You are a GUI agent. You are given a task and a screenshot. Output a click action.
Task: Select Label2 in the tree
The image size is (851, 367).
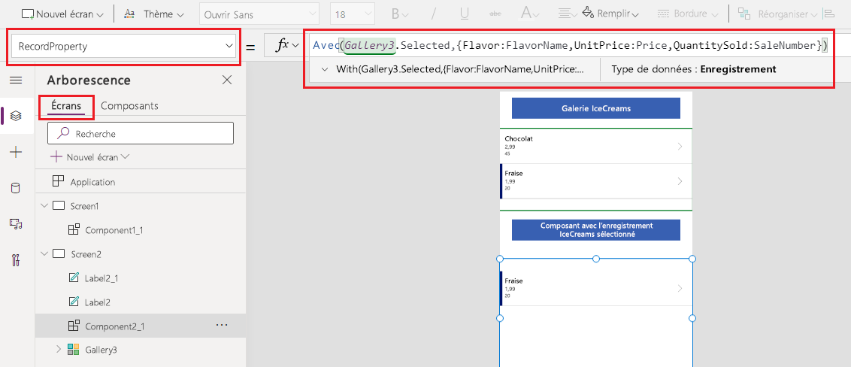coord(98,302)
